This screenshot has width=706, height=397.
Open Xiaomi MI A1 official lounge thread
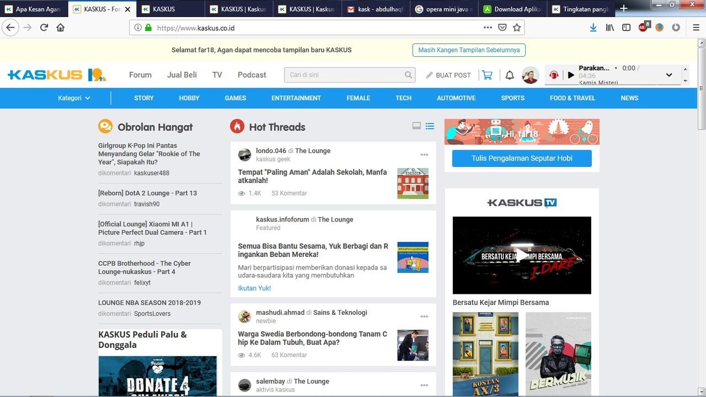152,228
